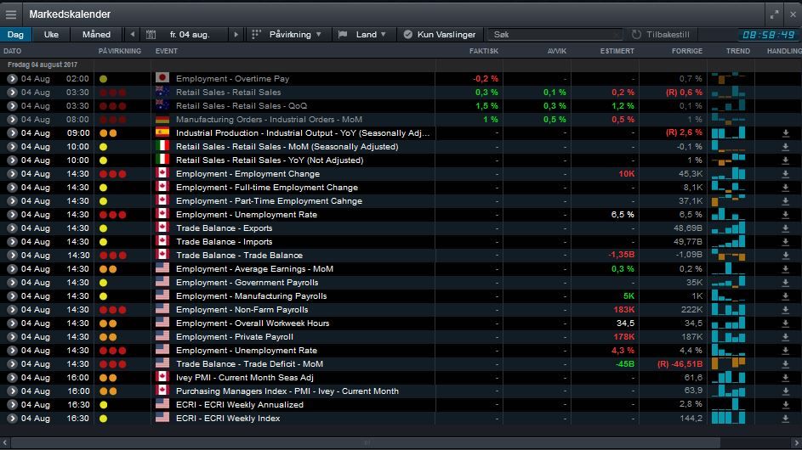Expand the Employment Change row
The image size is (802, 450).
pos(12,174)
